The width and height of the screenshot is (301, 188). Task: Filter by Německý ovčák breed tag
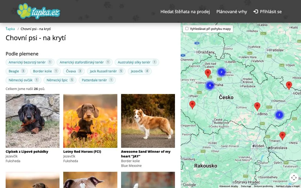click(x=24, y=80)
